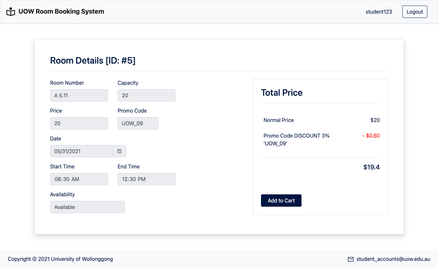Click the Availability field showing Available
The width and height of the screenshot is (438, 268).
88,207
